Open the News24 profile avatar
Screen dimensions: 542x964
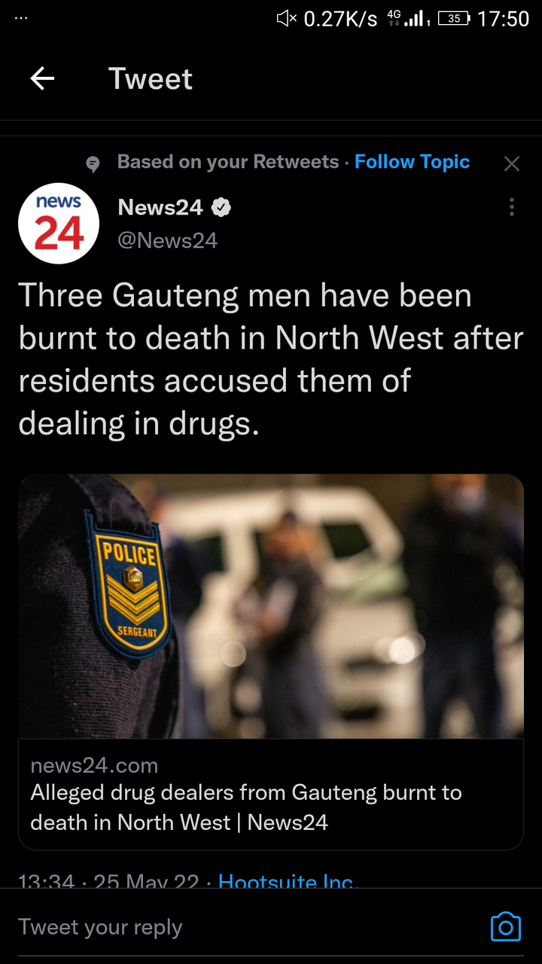coord(59,224)
